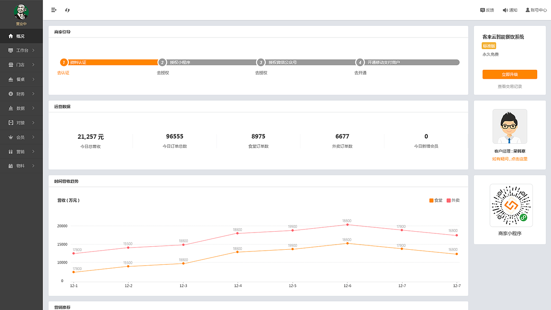Click the notification speaker icon
Viewport: 551px width, 310px height.
[x=505, y=10]
